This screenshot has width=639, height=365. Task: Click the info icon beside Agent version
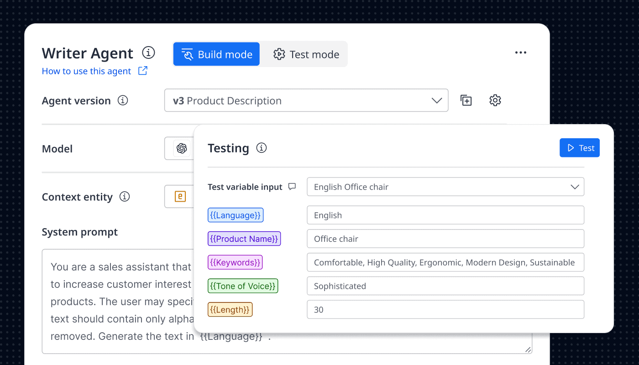[x=123, y=100]
